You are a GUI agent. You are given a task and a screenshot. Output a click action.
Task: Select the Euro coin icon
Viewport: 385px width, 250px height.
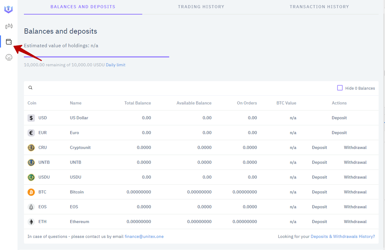point(31,132)
